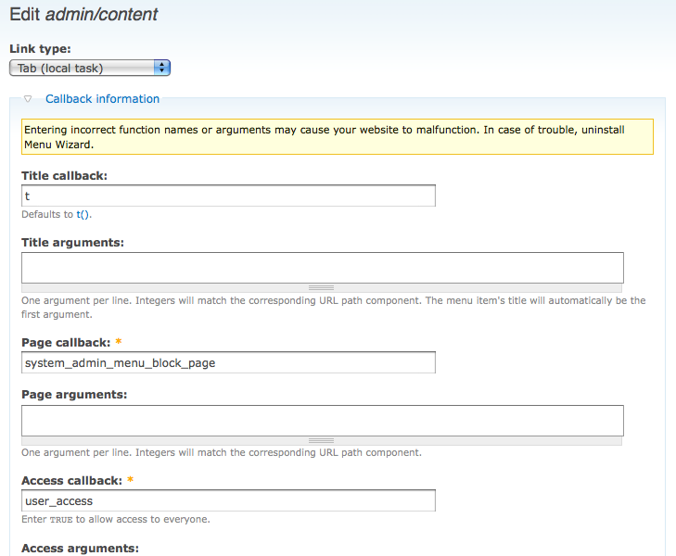This screenshot has height=556, width=676.
Task: Click the Access arguments label
Action: pyautogui.click(x=80, y=548)
